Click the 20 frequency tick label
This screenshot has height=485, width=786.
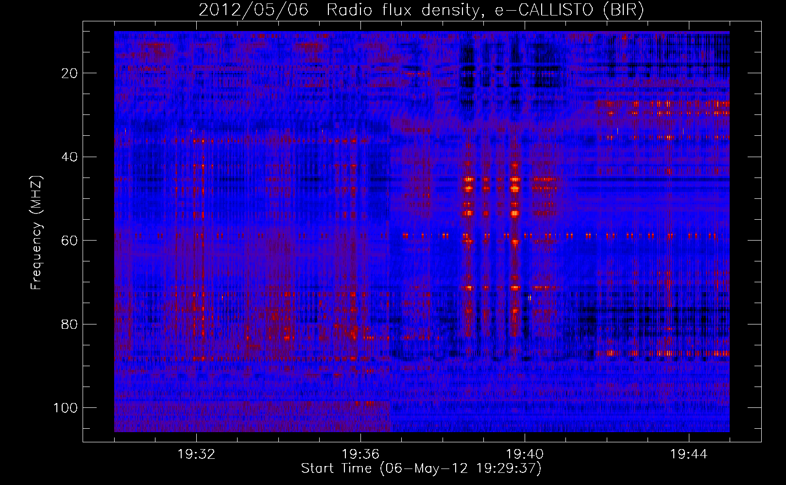70,73
